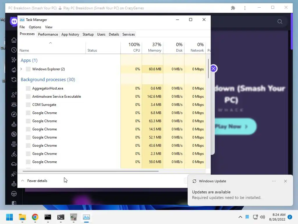298x224 pixels.
Task: Switch to the Startup tab
Action: (88, 34)
